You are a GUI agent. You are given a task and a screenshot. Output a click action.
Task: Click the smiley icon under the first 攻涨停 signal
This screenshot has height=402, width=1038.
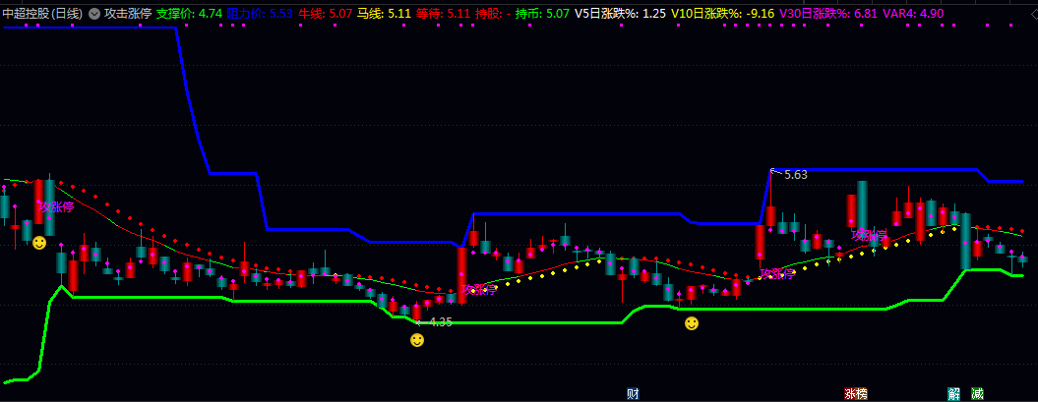[39, 243]
